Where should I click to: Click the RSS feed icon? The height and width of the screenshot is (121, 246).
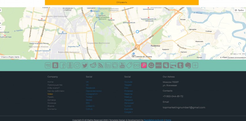pos(101,65)
